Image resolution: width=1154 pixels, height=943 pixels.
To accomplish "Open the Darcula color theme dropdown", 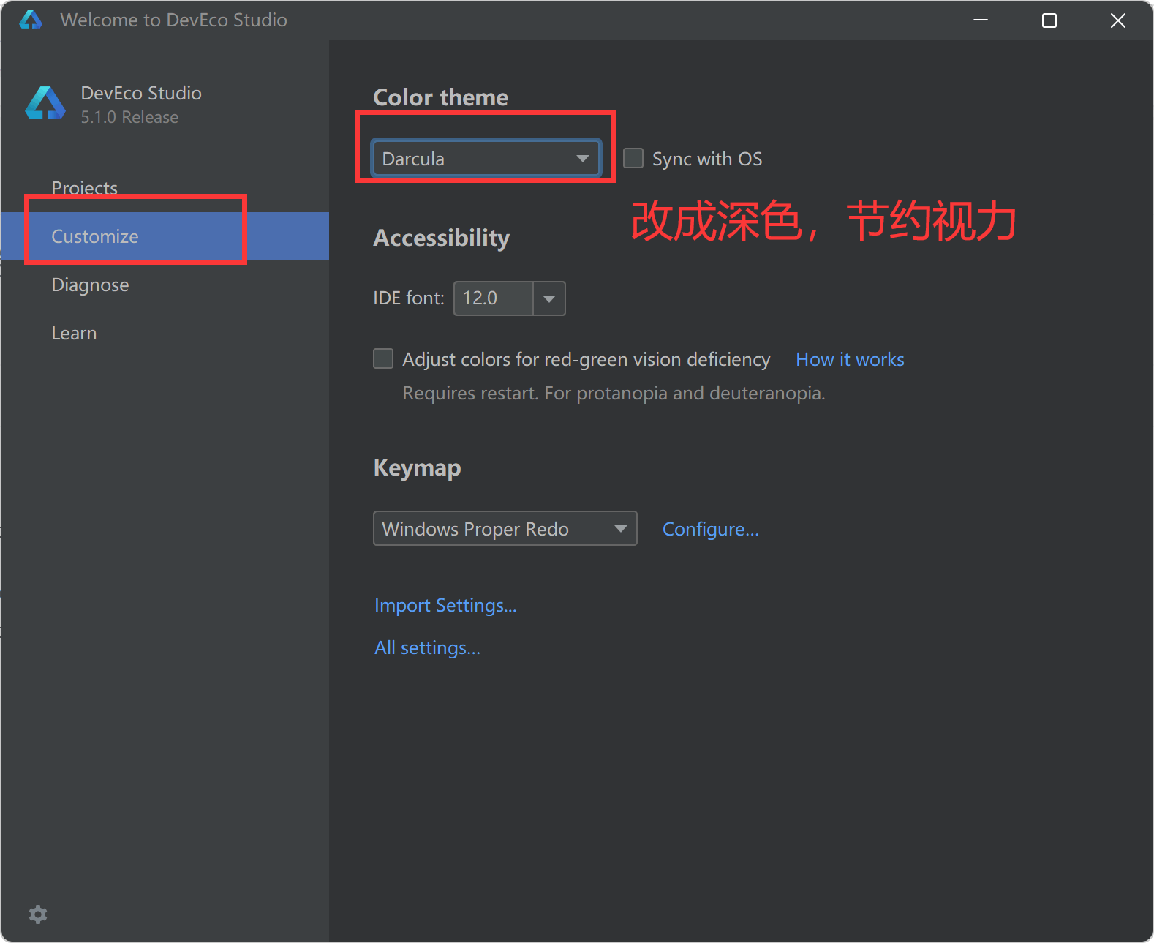I will 486,159.
